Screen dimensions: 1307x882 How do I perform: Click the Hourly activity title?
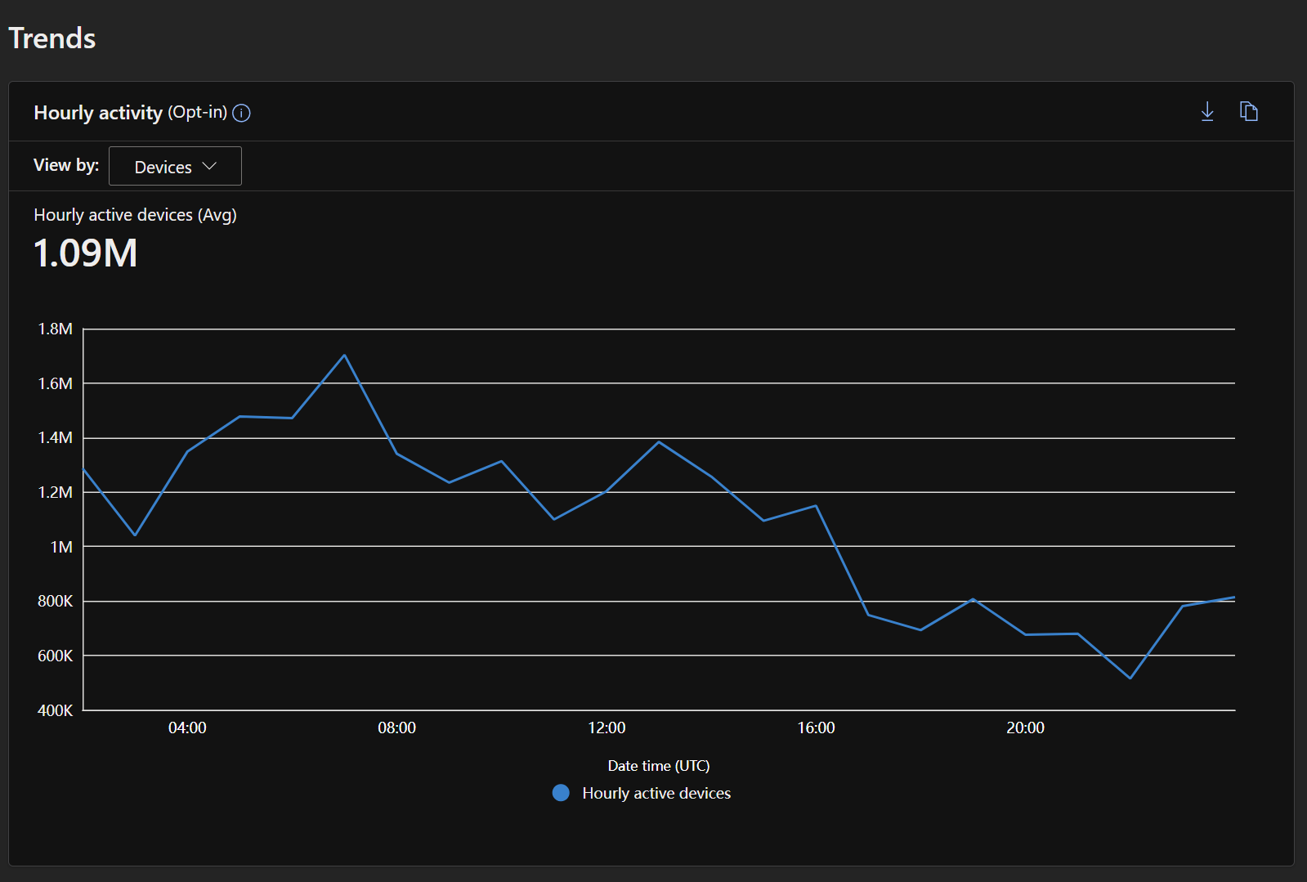click(98, 113)
